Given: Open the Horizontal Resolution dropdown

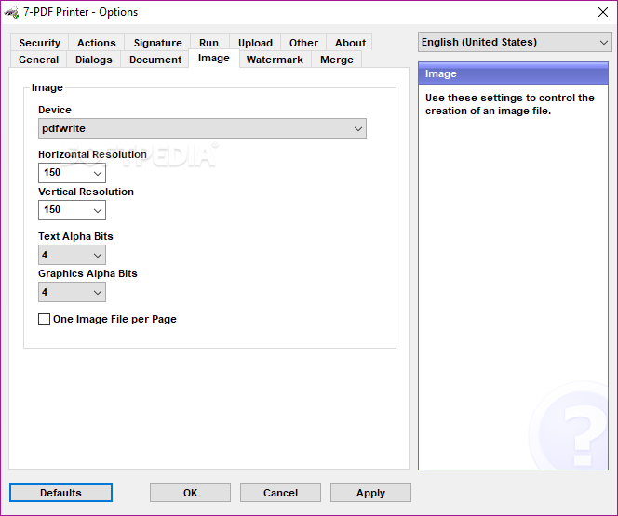Looking at the screenshot, I should (72, 173).
